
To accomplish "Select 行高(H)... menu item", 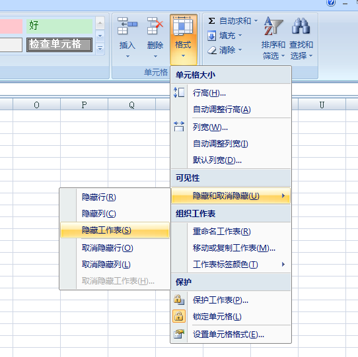I will click(x=231, y=93).
